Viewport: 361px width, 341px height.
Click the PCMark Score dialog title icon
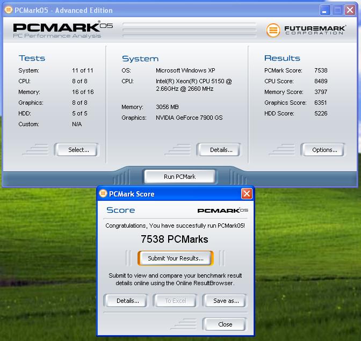[x=103, y=193]
